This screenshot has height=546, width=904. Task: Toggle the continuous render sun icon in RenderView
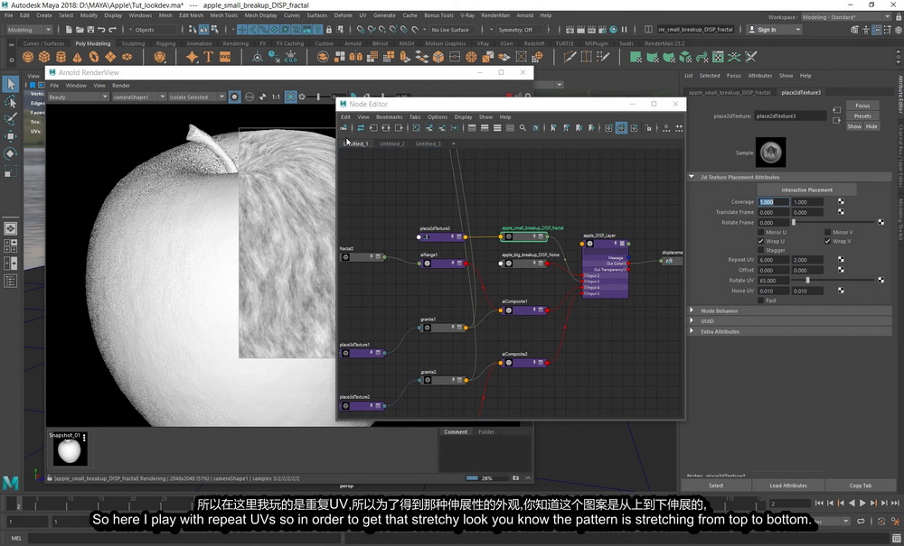[235, 97]
